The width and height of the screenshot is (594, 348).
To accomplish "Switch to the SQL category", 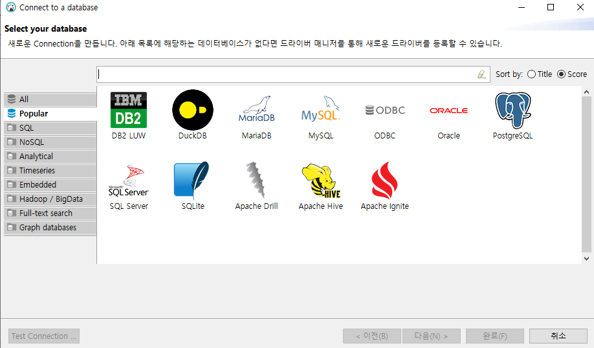I will 50,128.
